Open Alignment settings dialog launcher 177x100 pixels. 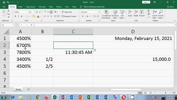[79, 21]
